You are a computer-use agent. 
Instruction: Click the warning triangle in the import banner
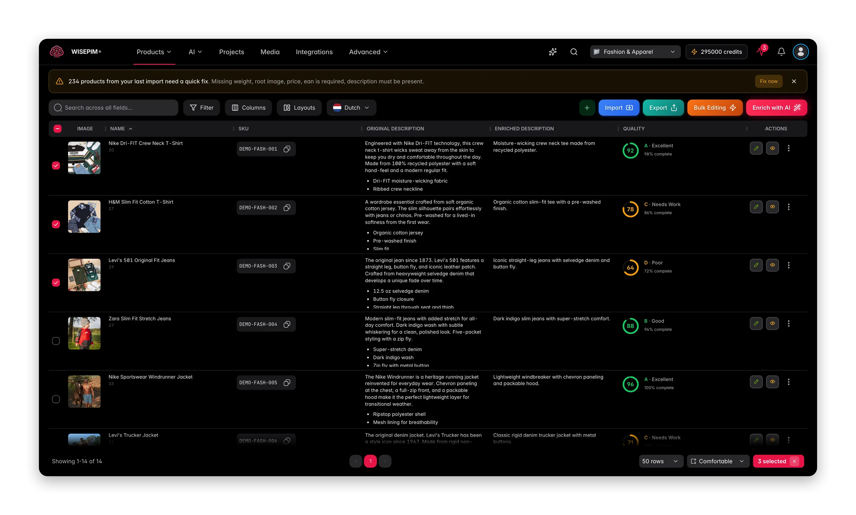click(x=60, y=81)
